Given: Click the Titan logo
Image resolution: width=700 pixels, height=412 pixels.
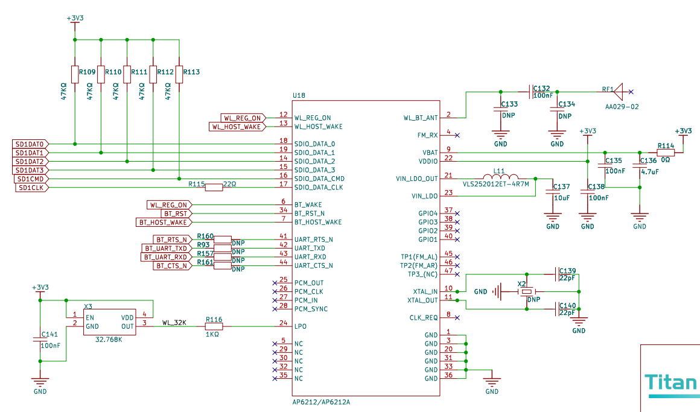Looking at the screenshot, I should coord(670,384).
